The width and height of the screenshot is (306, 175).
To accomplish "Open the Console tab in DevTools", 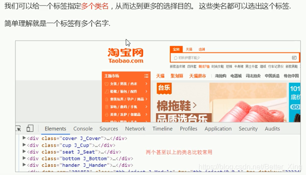I will (83, 129).
